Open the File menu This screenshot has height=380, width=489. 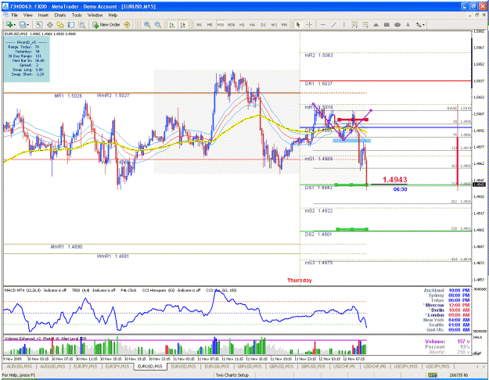click(14, 15)
